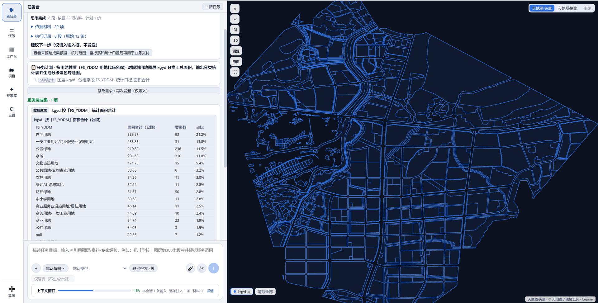The image size is (598, 303).
Task: Open 项目 from the sidebar
Action: tap(12, 73)
